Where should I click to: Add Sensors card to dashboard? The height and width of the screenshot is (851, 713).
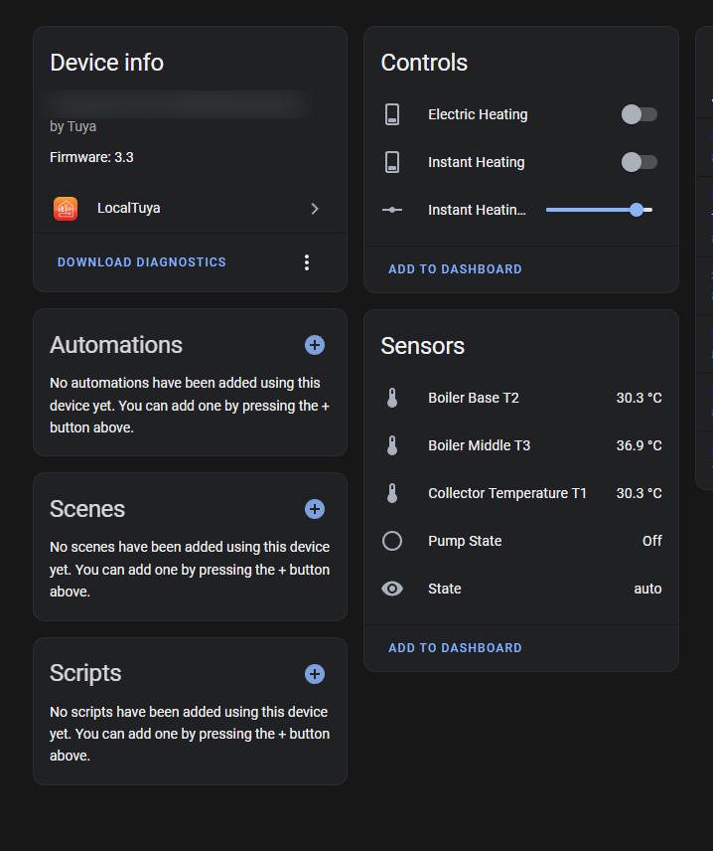[455, 648]
